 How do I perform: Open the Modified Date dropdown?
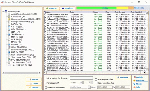(89, 87)
